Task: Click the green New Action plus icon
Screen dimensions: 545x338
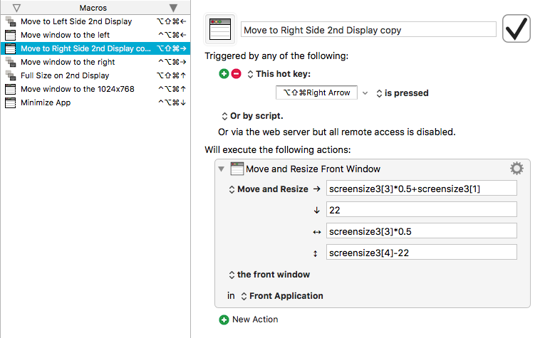Action: (224, 319)
